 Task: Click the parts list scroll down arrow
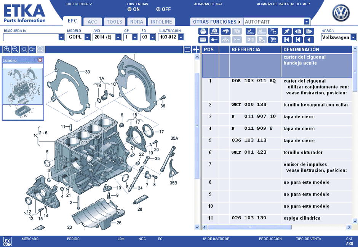[355, 221]
